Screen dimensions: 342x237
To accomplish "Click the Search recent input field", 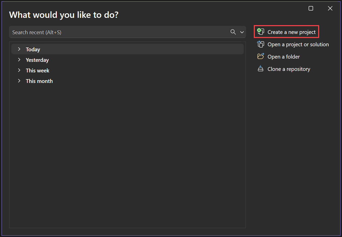I will (x=101, y=32).
